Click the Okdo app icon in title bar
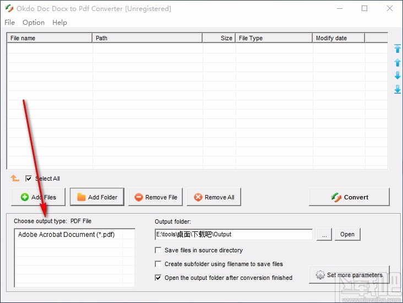Screen dimensions: 403x303 pyautogui.click(x=9, y=8)
